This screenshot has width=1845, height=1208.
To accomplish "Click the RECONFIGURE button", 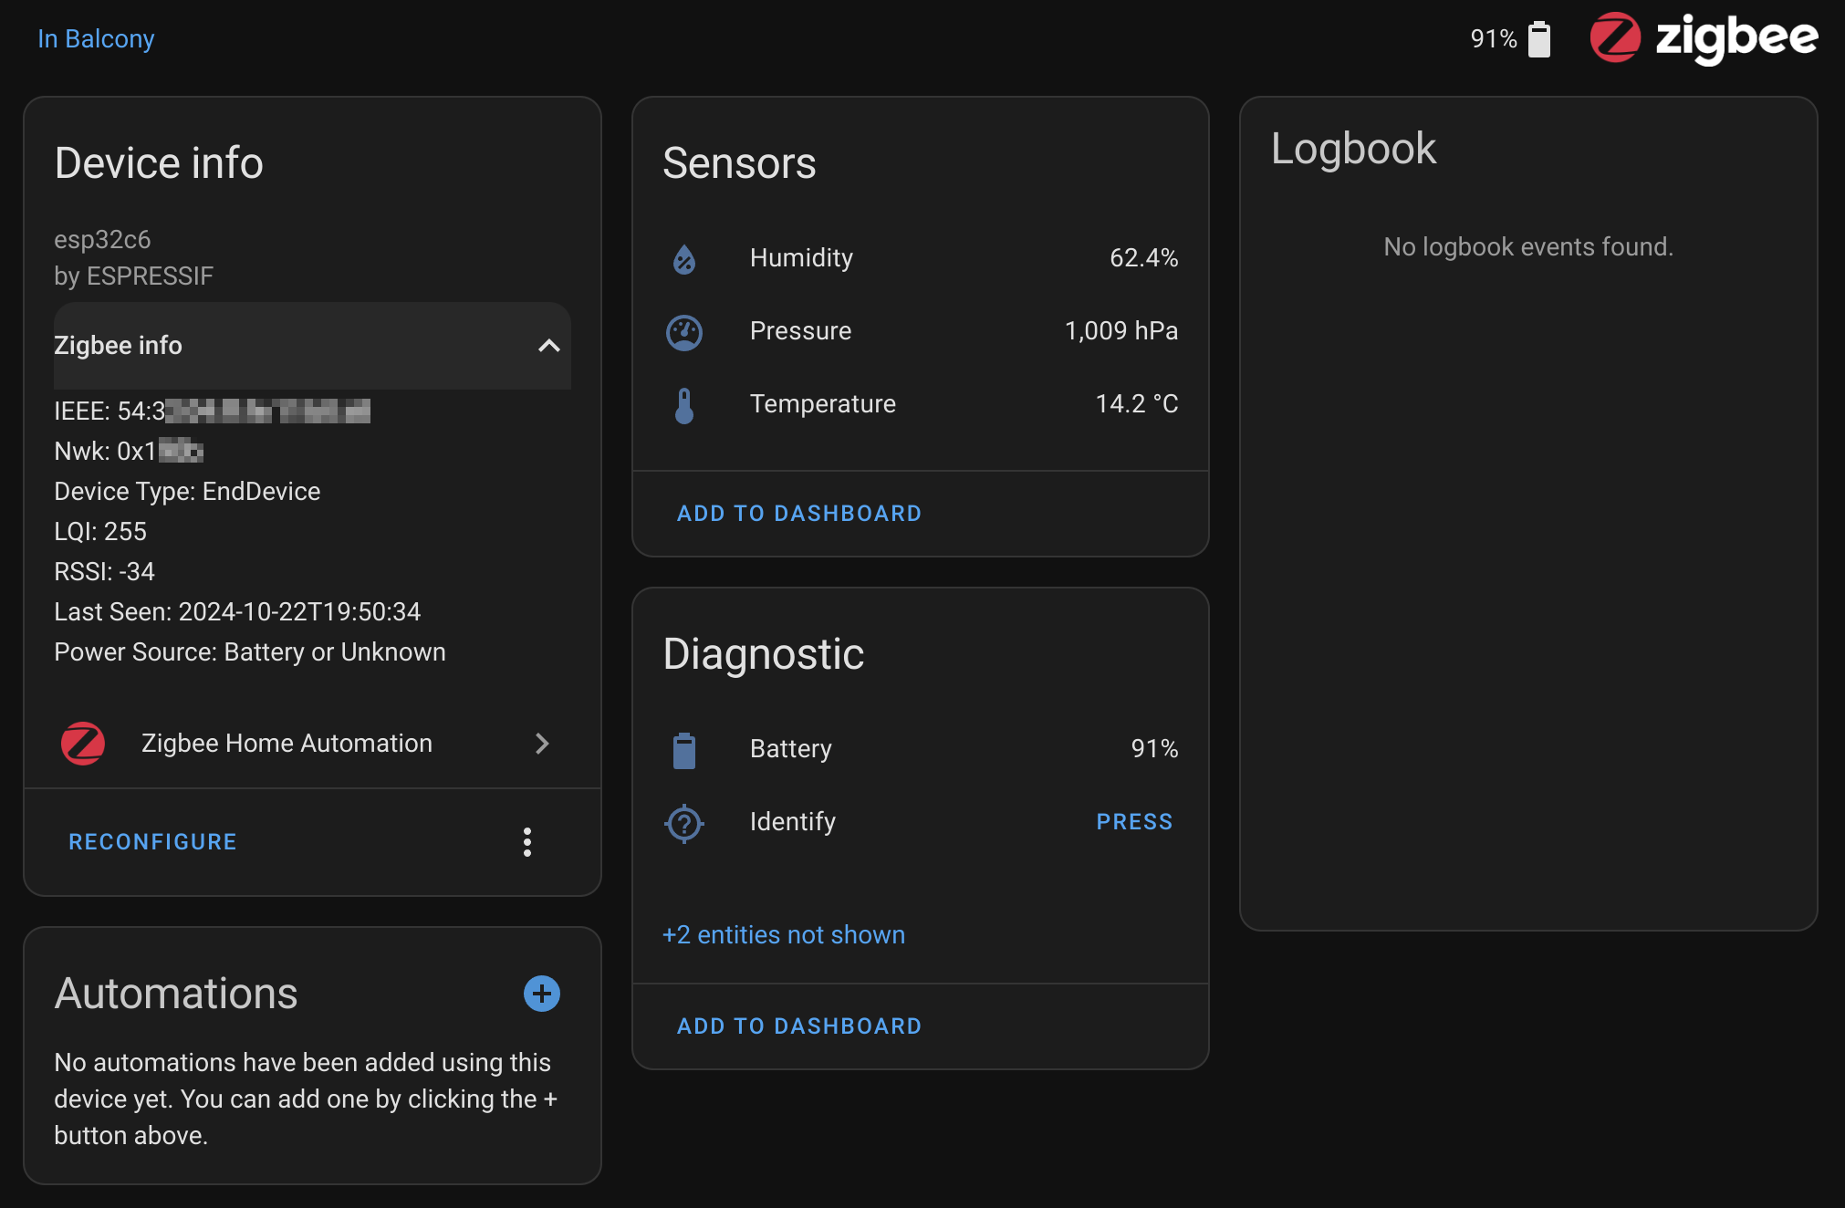I will click(153, 842).
